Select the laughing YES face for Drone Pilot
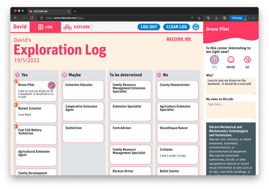 coord(214,59)
